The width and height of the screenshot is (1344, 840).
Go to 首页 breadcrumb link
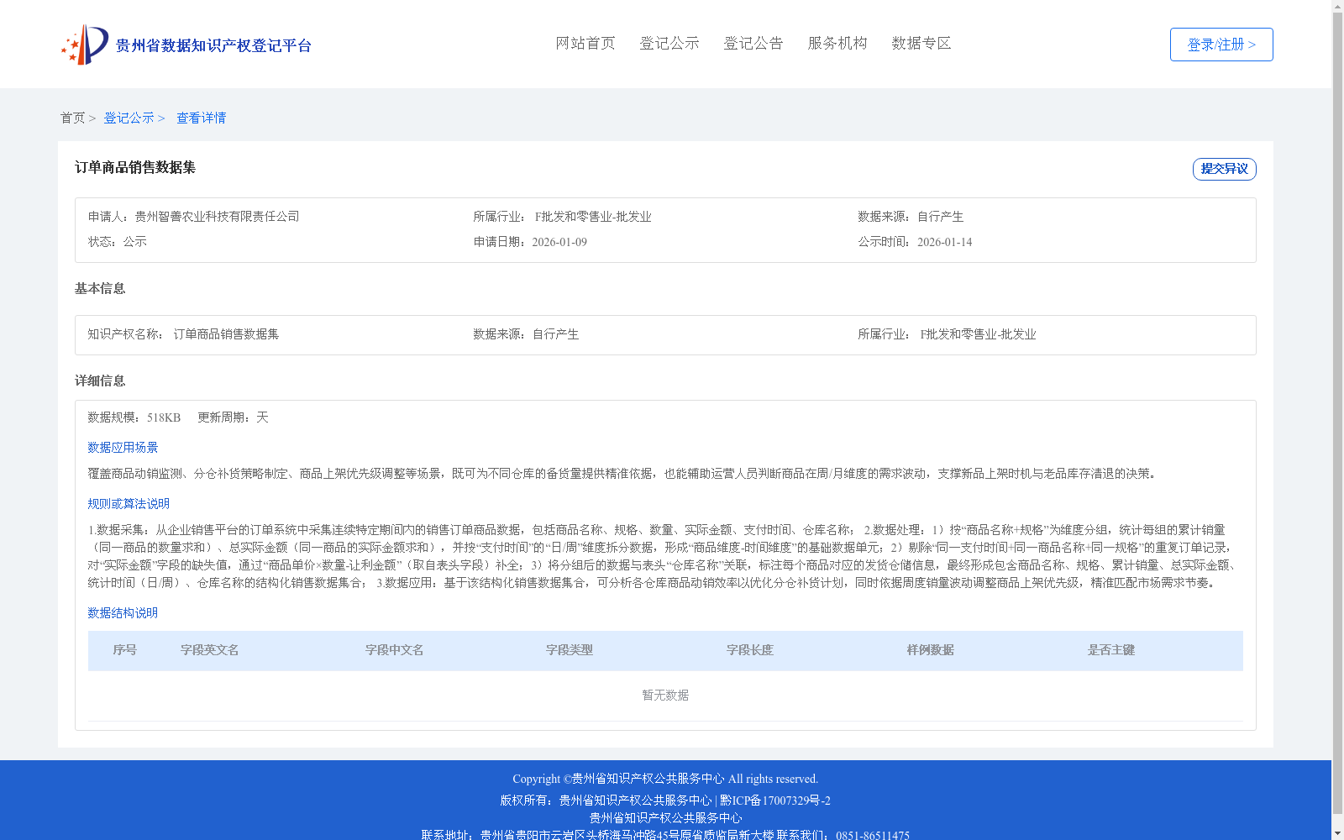pos(72,118)
